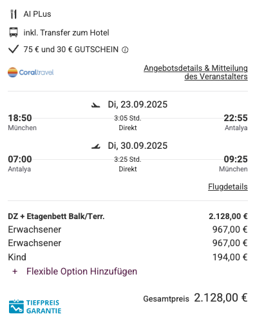The image size is (255, 328).
Task: Click the checkmark next to voucher offer
Action: click(14, 49)
